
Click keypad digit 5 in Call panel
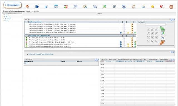153,34
